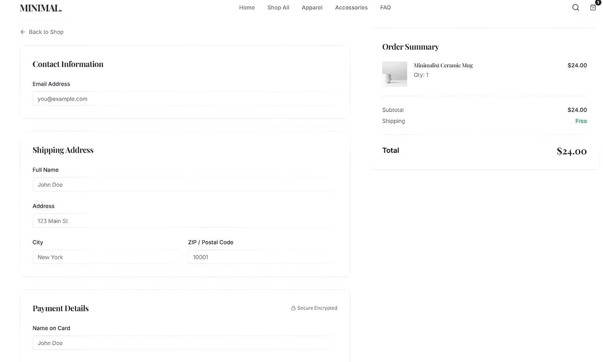Click the Email Address input field
This screenshot has width=603, height=362.
tap(184, 99)
